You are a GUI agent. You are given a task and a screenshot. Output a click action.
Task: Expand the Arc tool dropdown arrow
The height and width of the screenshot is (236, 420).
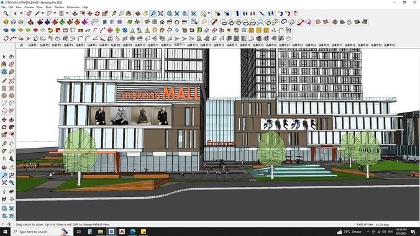click(55, 14)
